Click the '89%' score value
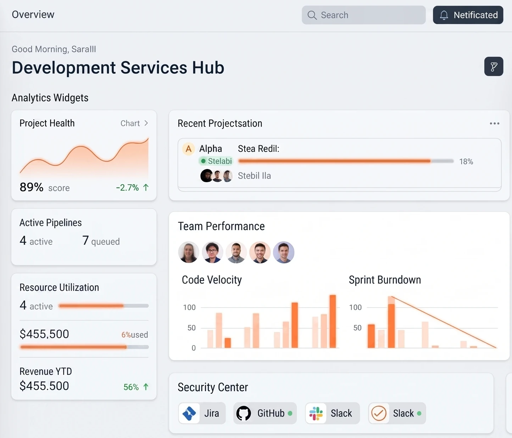This screenshot has height=438, width=512. (x=32, y=187)
